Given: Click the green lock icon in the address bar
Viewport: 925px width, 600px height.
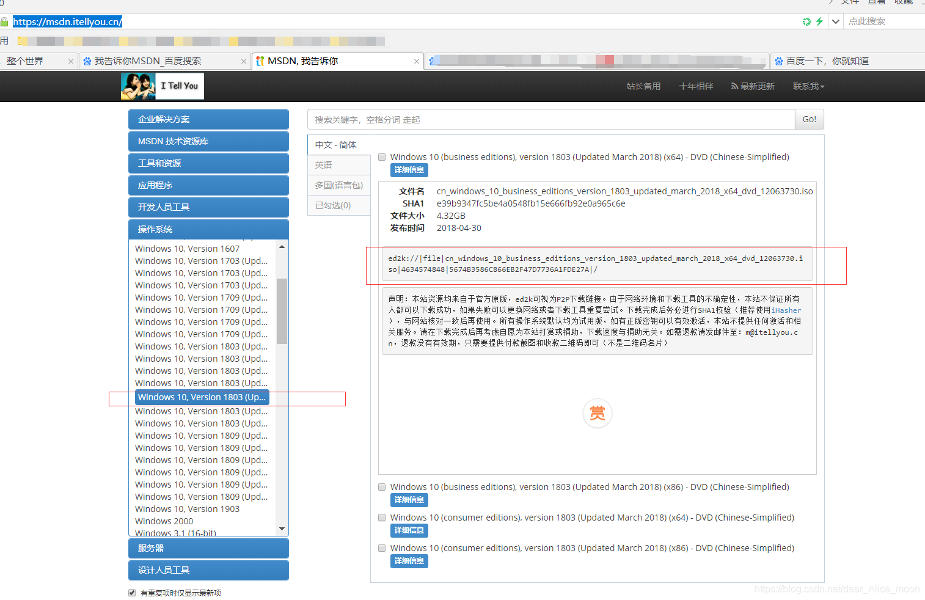Looking at the screenshot, I should tap(4, 22).
